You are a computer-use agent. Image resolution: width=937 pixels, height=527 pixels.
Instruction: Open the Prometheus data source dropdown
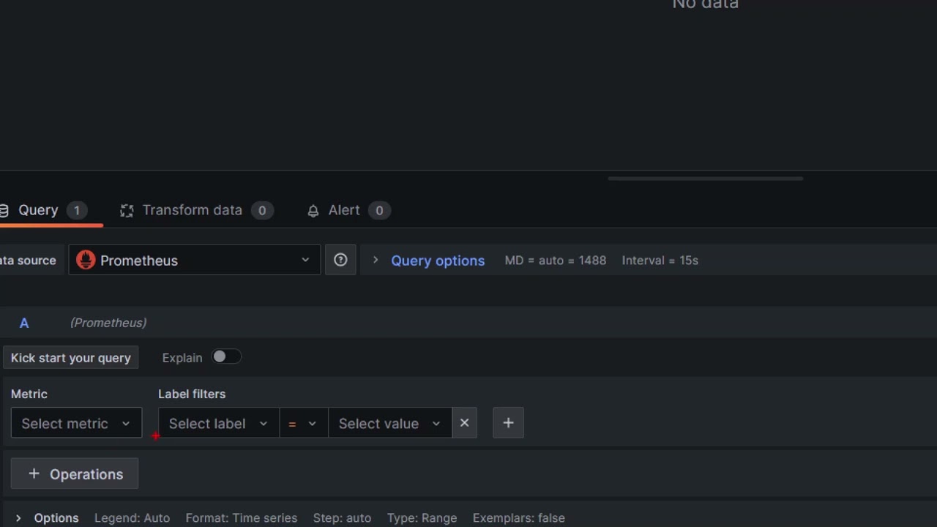click(x=195, y=260)
